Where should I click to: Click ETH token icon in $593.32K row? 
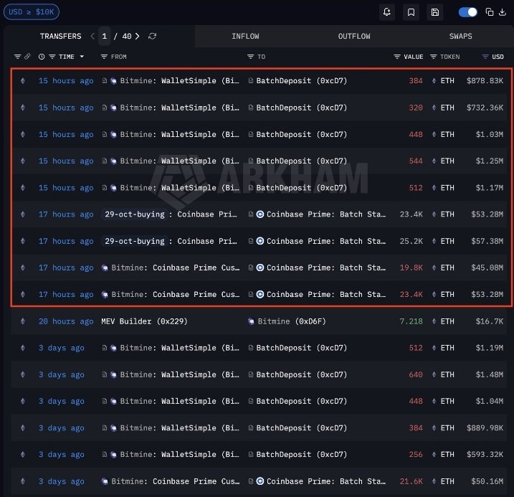434,455
